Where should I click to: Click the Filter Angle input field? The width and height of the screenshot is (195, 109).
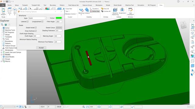pyautogui.click(x=59, y=21)
